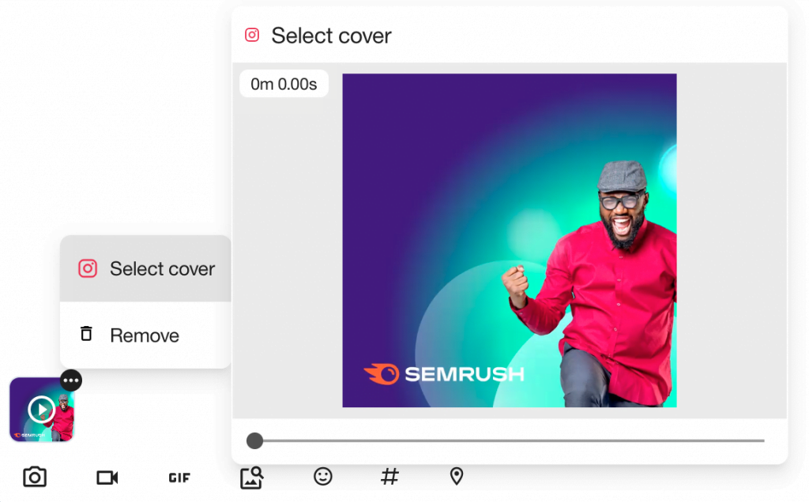The width and height of the screenshot is (809, 502).
Task: Click the cover preview image
Action: [510, 240]
